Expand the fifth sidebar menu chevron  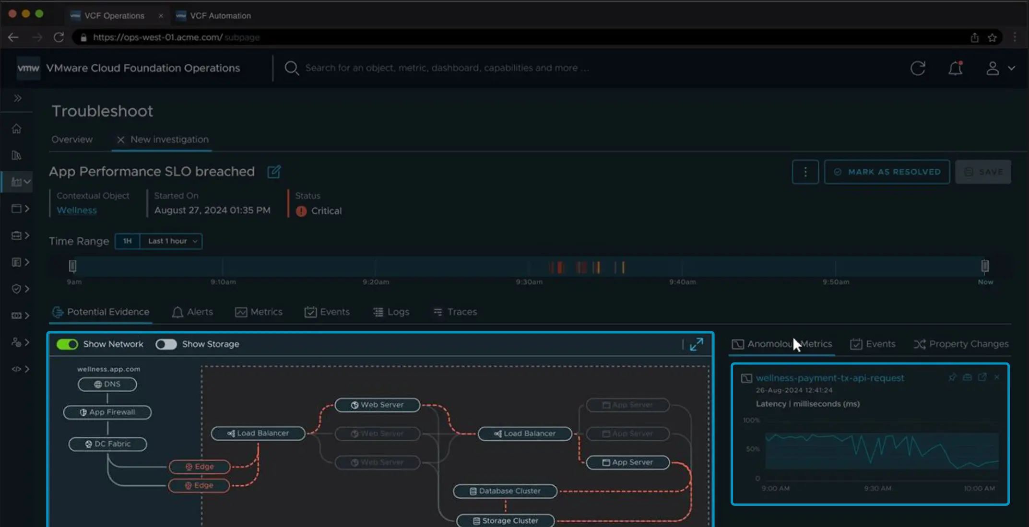(x=27, y=235)
